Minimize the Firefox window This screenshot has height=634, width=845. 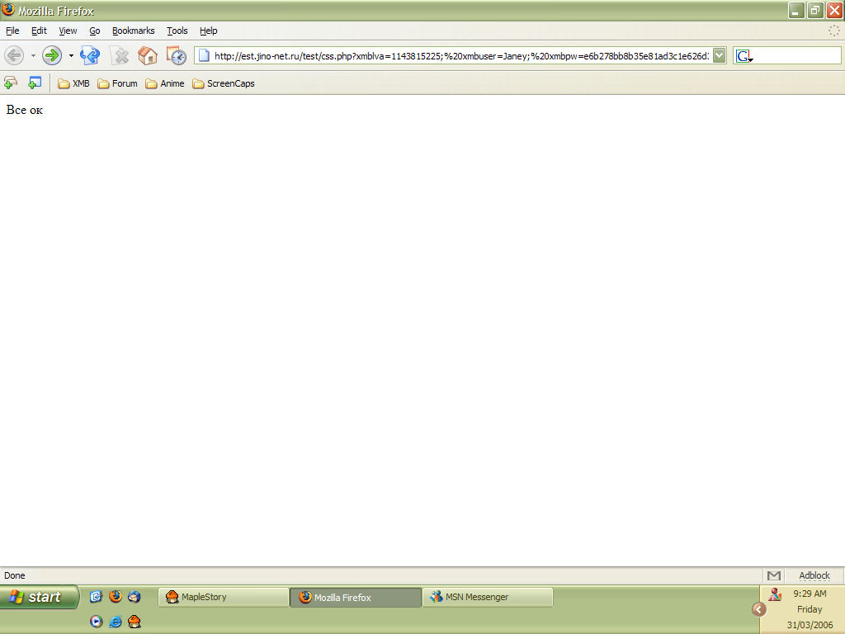796,10
